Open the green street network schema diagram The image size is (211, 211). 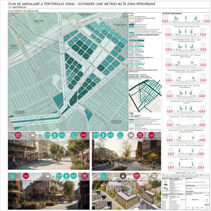[x=145, y=96]
